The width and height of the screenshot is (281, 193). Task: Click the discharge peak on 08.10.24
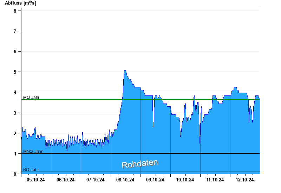pyautogui.click(x=125, y=71)
